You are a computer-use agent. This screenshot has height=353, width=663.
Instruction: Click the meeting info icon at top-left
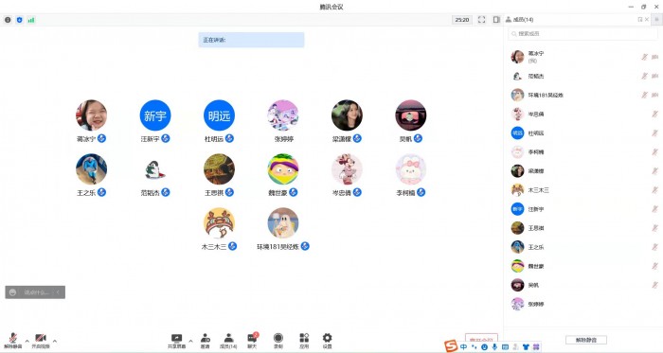pyautogui.click(x=8, y=20)
